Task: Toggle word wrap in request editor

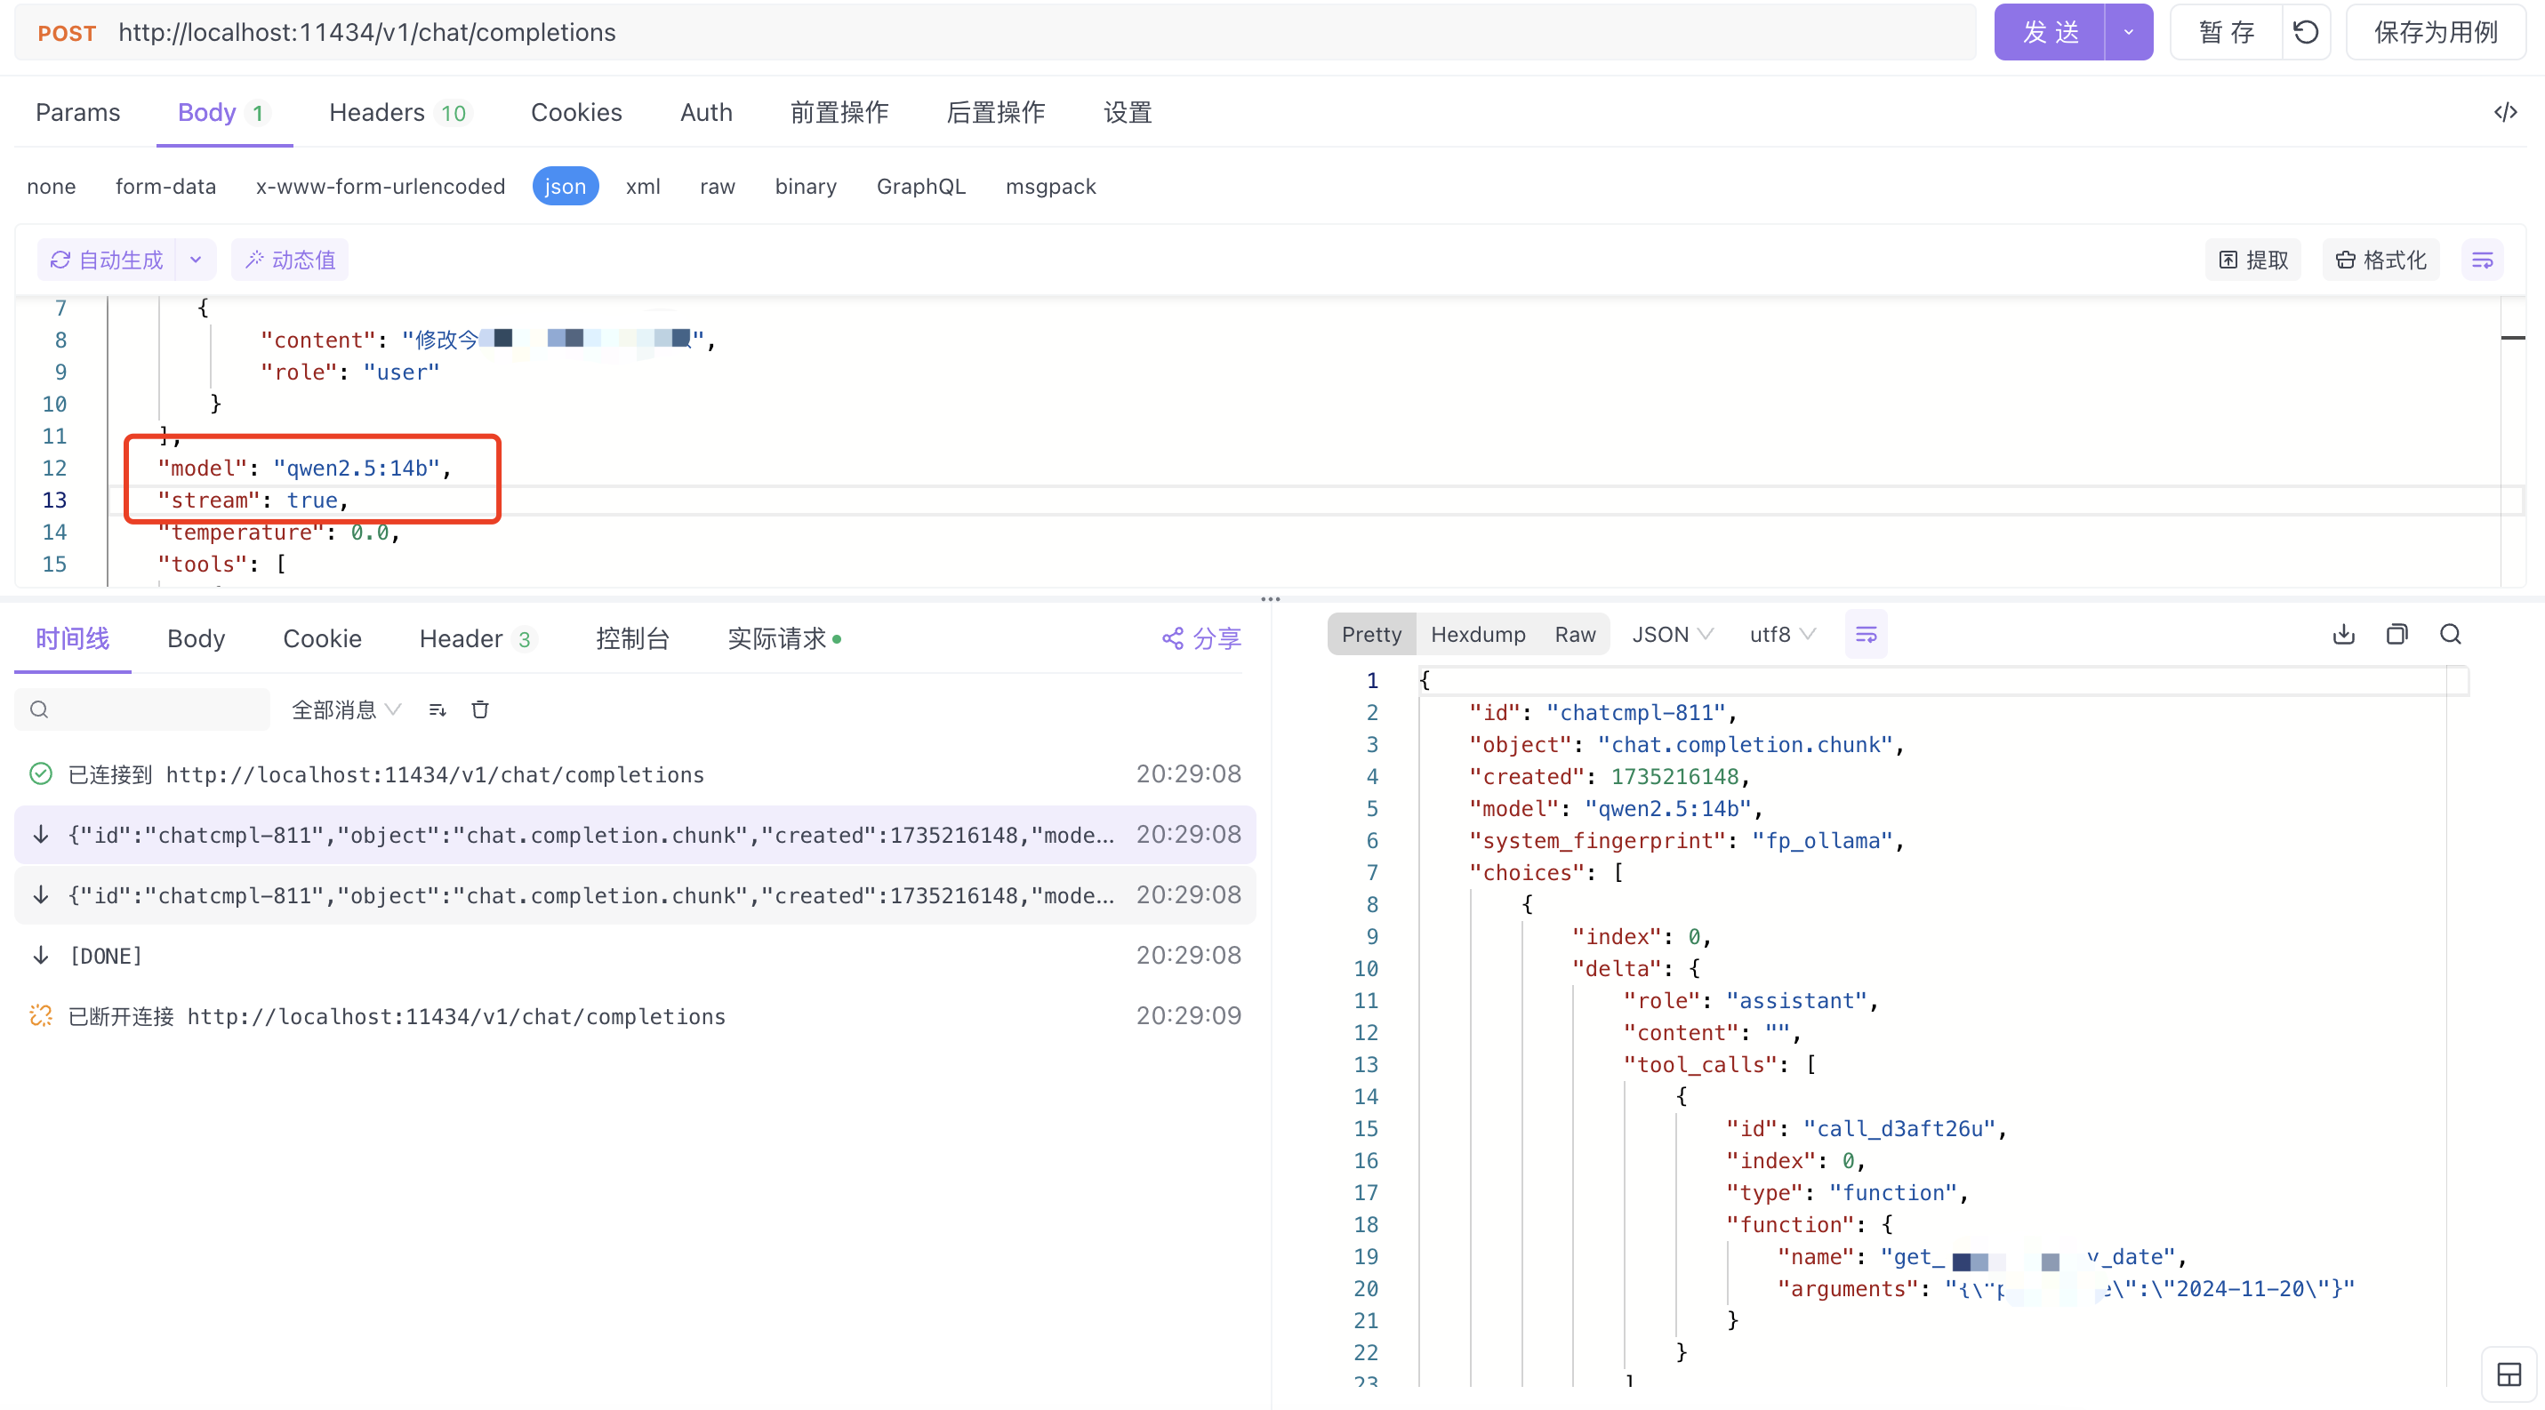Action: pos(2482,260)
